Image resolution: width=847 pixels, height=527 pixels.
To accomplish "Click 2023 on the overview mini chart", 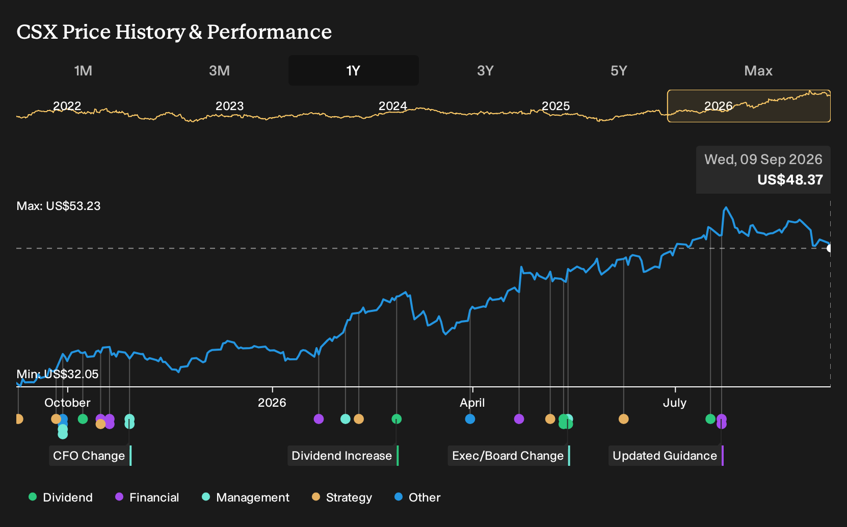I will click(x=230, y=106).
